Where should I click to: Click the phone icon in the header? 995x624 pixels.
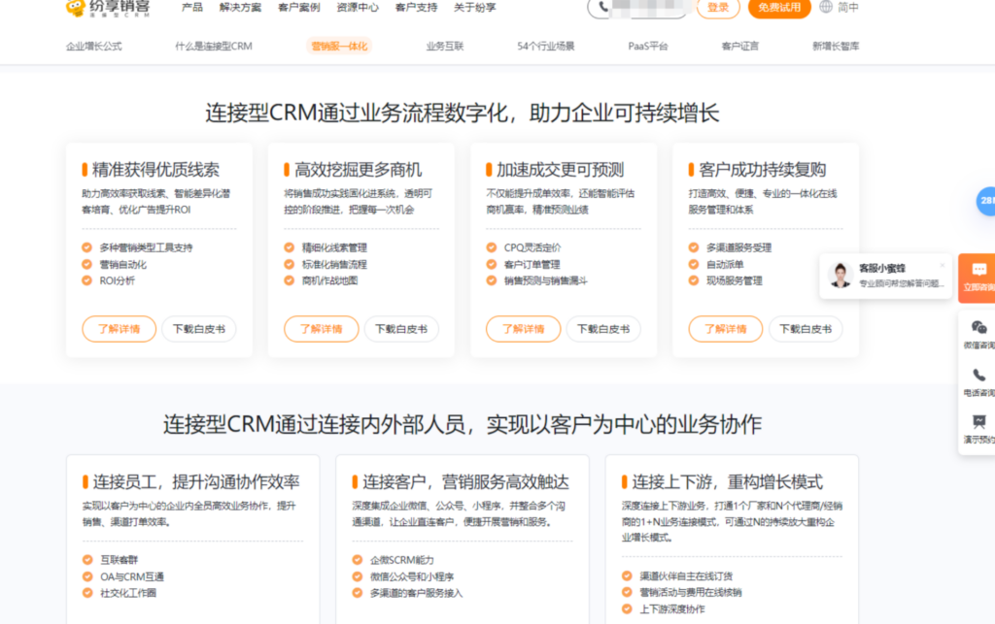click(604, 10)
